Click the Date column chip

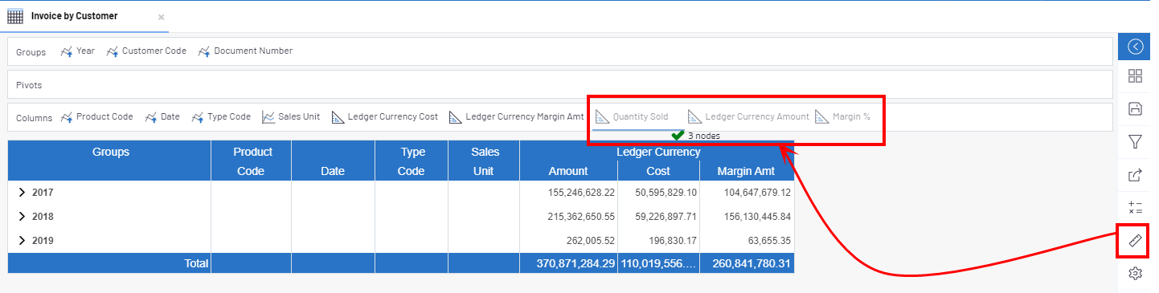pos(162,117)
